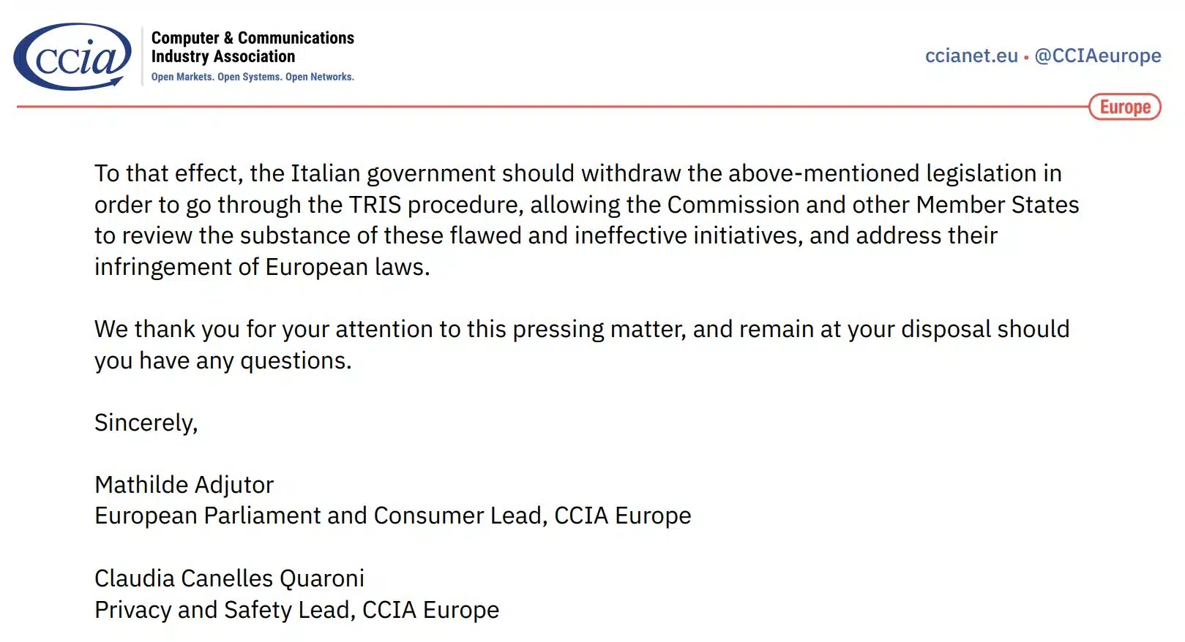Click the Computer & Communications Industry Association title

(253, 47)
